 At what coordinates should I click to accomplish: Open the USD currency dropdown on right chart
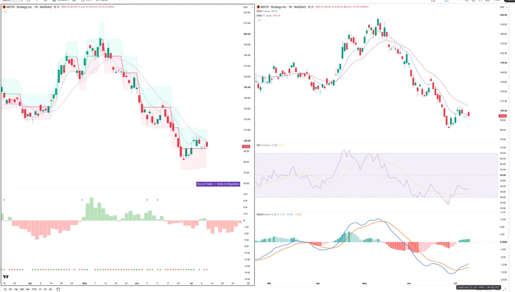tap(503, 7)
